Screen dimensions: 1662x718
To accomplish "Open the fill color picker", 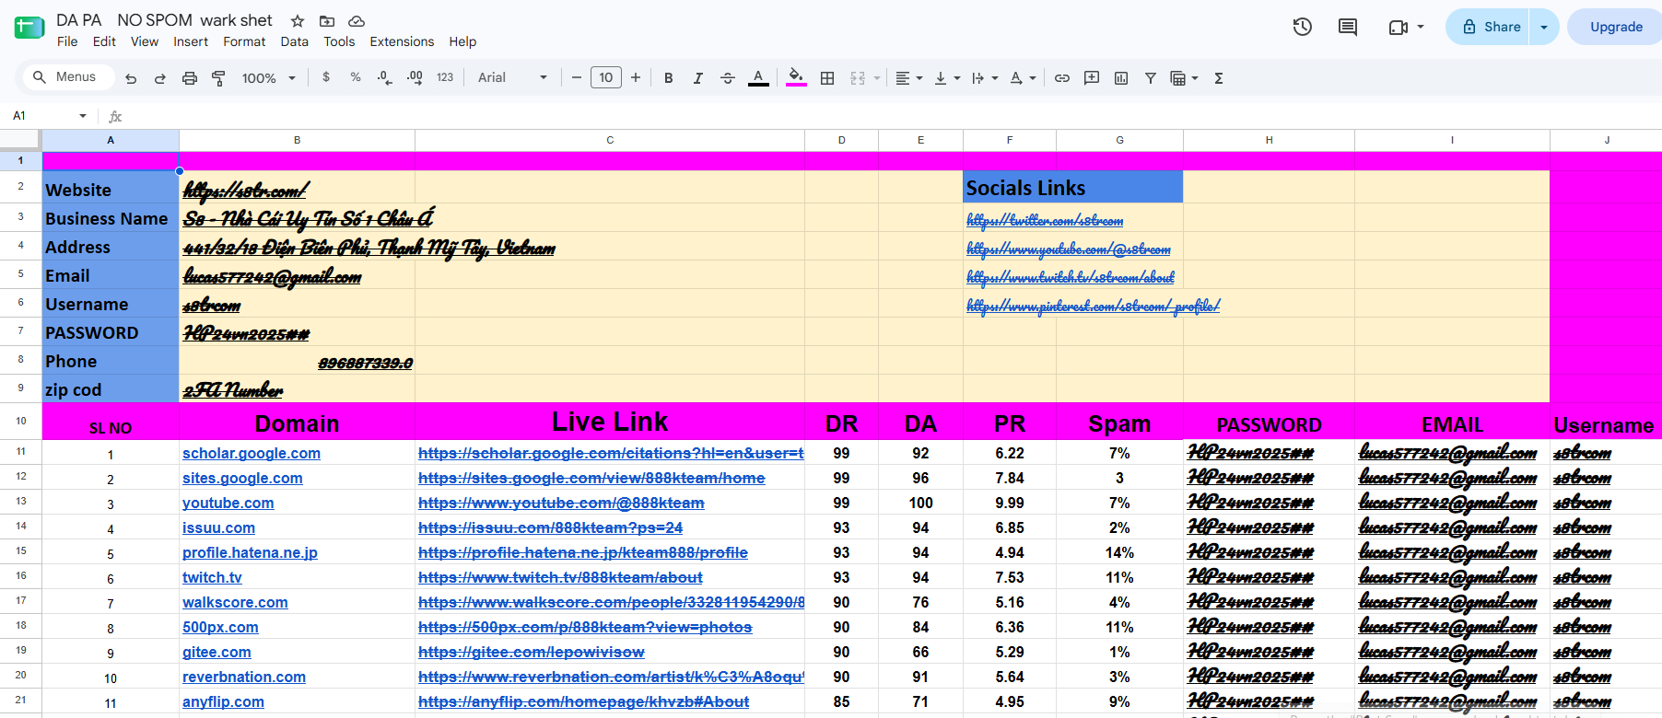I will pos(796,78).
